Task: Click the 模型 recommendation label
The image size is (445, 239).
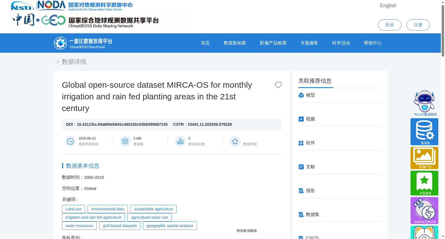Action: [310, 95]
